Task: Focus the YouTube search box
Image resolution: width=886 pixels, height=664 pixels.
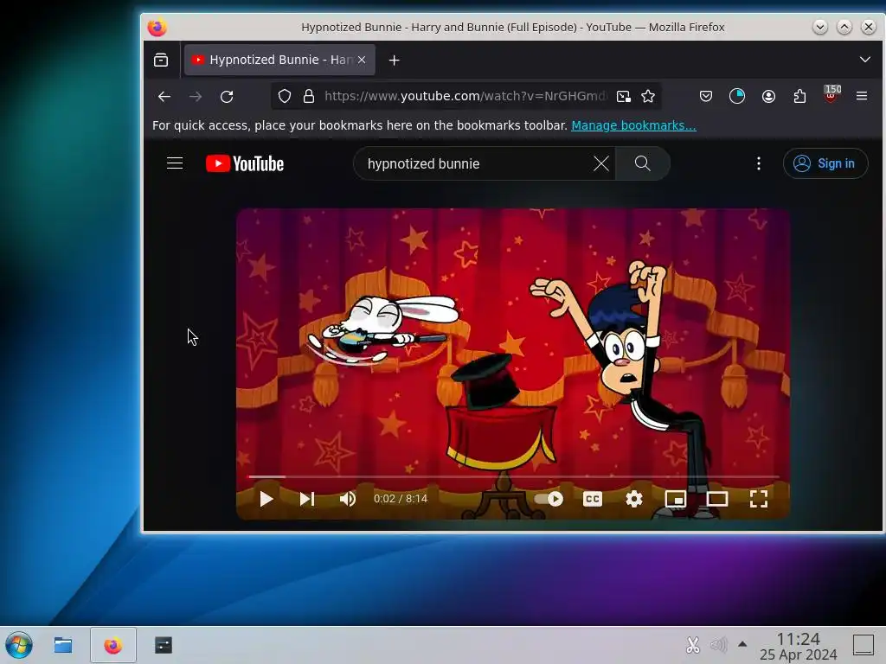Action: point(475,163)
